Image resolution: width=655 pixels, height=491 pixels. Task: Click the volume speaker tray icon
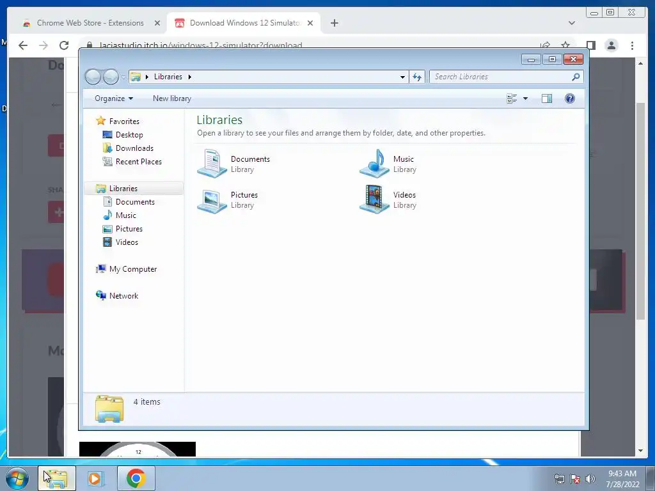(x=590, y=479)
